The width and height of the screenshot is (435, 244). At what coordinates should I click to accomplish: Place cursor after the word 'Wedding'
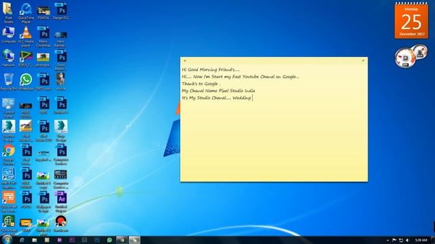pyautogui.click(x=252, y=98)
